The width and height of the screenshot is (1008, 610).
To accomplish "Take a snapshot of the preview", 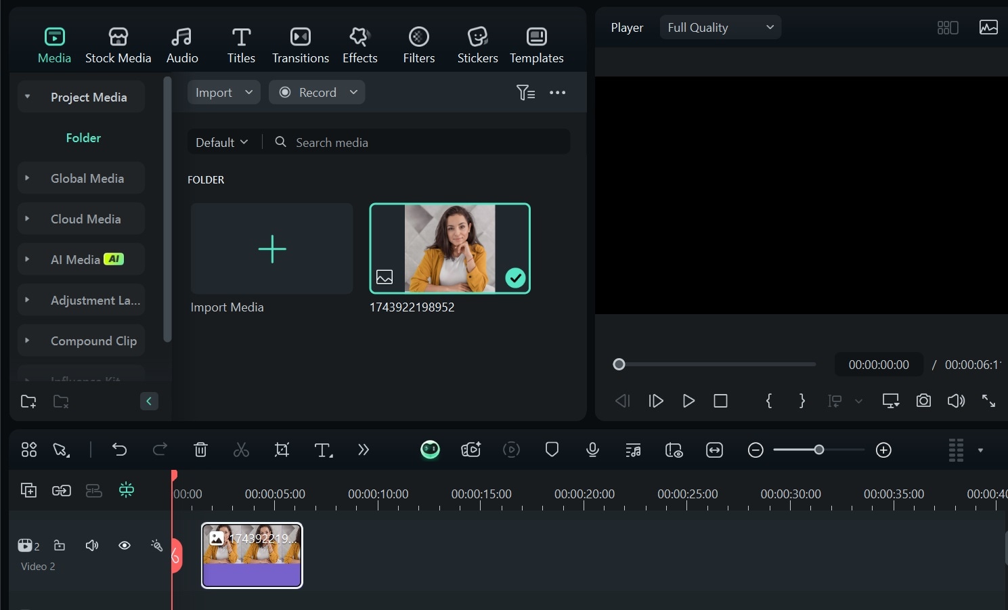I will coord(923,401).
